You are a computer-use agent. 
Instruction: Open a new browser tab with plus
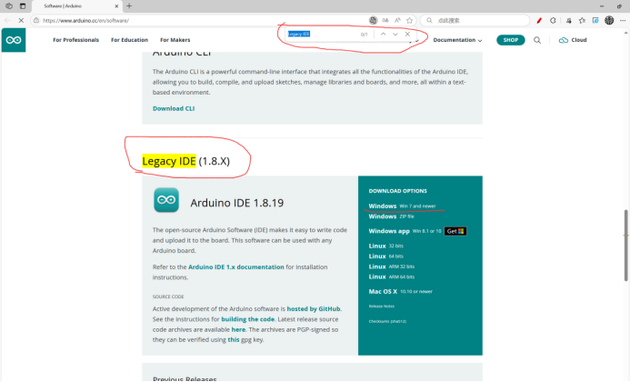click(129, 6)
